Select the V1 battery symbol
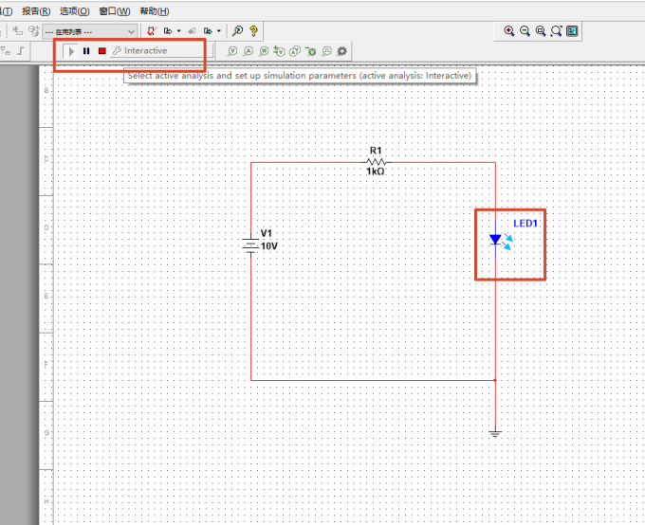This screenshot has height=525, width=645. 250,245
